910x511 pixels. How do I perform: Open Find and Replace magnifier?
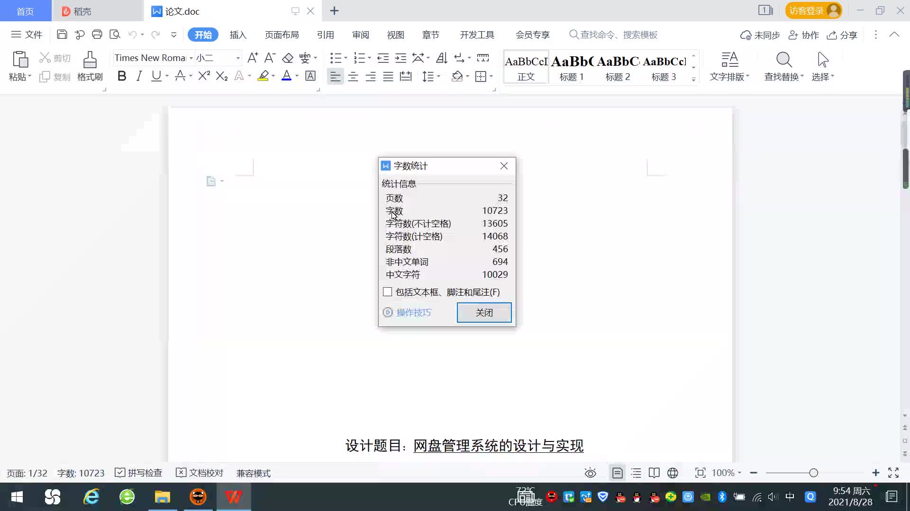pos(783,60)
